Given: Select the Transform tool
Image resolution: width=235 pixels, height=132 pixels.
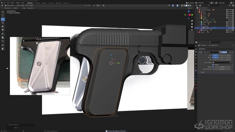Looking at the screenshot, I should point(3,30).
